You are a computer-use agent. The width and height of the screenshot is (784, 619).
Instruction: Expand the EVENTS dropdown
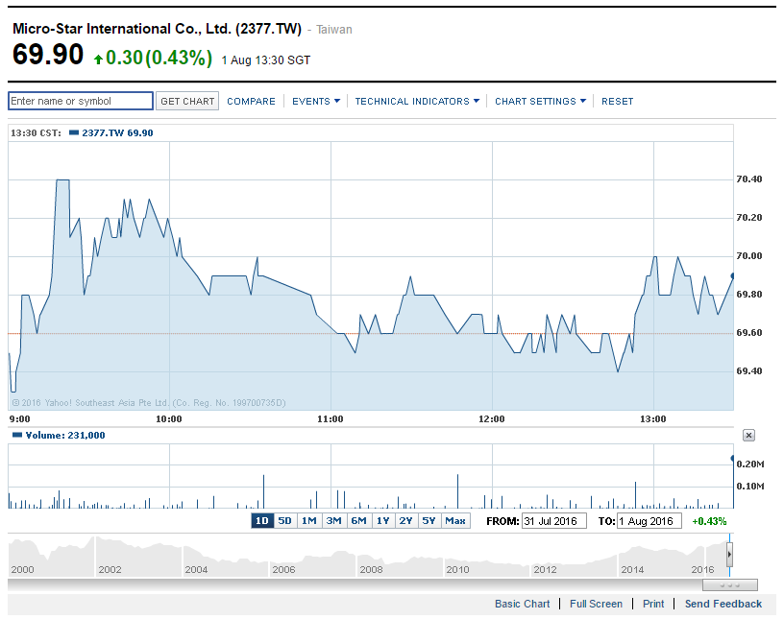[316, 102]
